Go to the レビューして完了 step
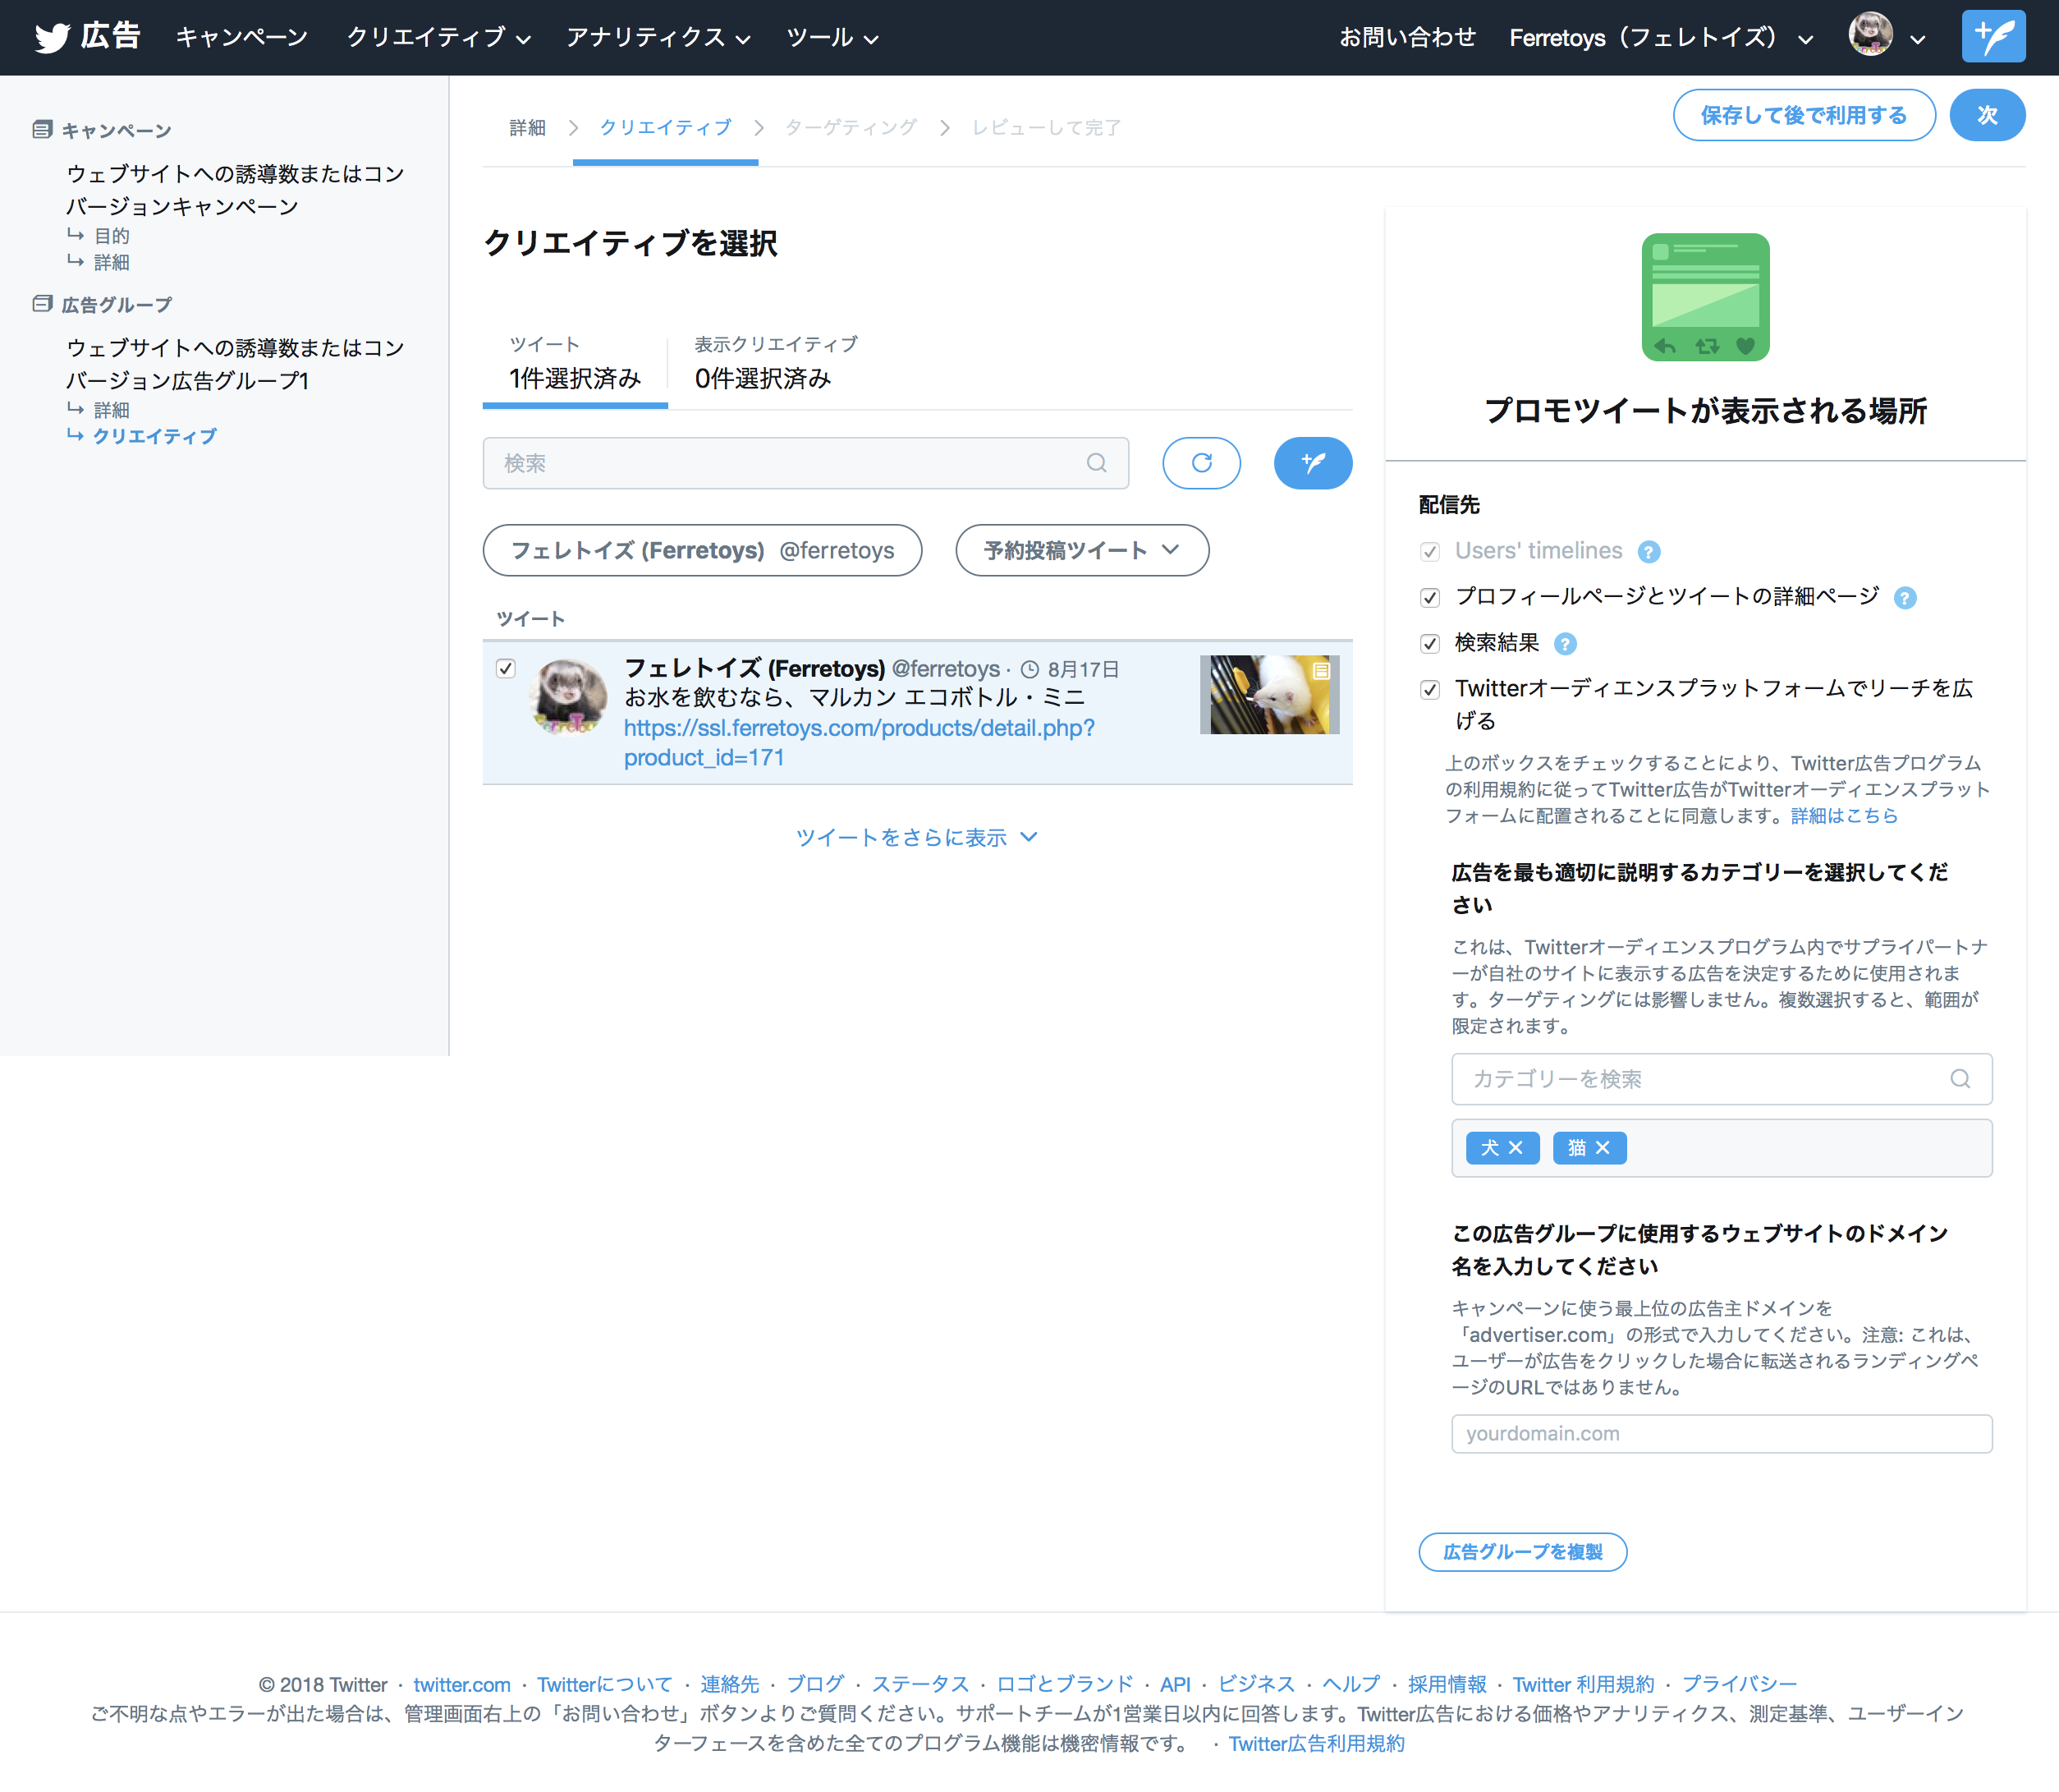Viewport: 2059px width, 1792px height. tap(1045, 128)
